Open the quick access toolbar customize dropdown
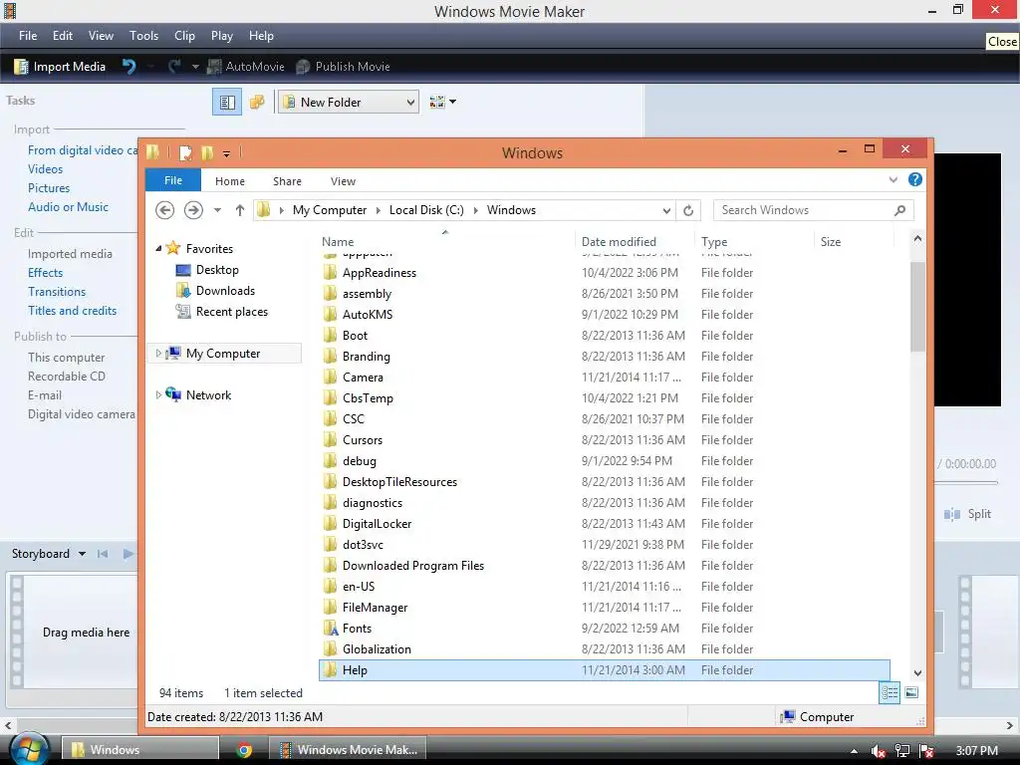This screenshot has height=765, width=1020. point(226,153)
